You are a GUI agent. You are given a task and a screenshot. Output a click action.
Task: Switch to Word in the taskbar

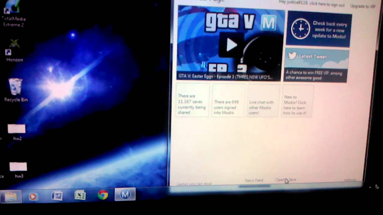57,196
